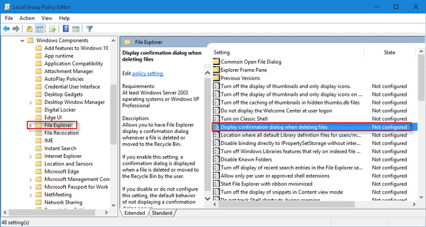Click folder icon next to IME
This screenshot has width=426, height=227.
point(38,141)
